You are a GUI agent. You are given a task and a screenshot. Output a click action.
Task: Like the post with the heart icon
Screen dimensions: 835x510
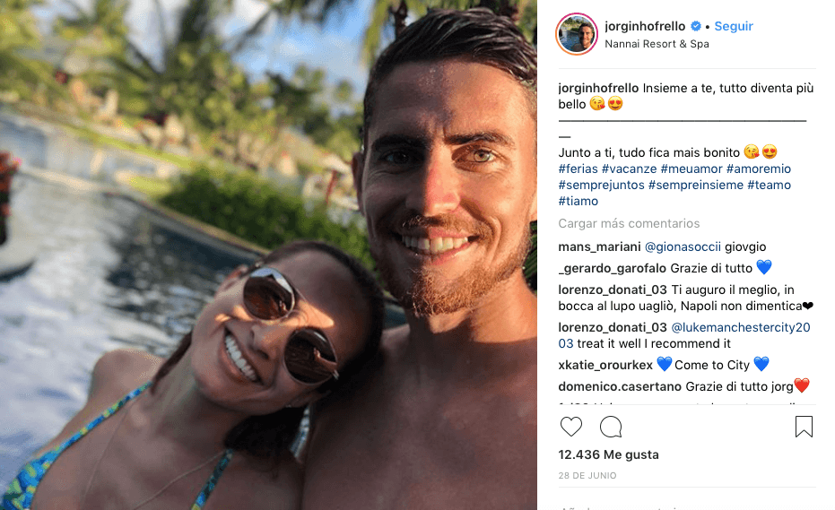pos(570,427)
